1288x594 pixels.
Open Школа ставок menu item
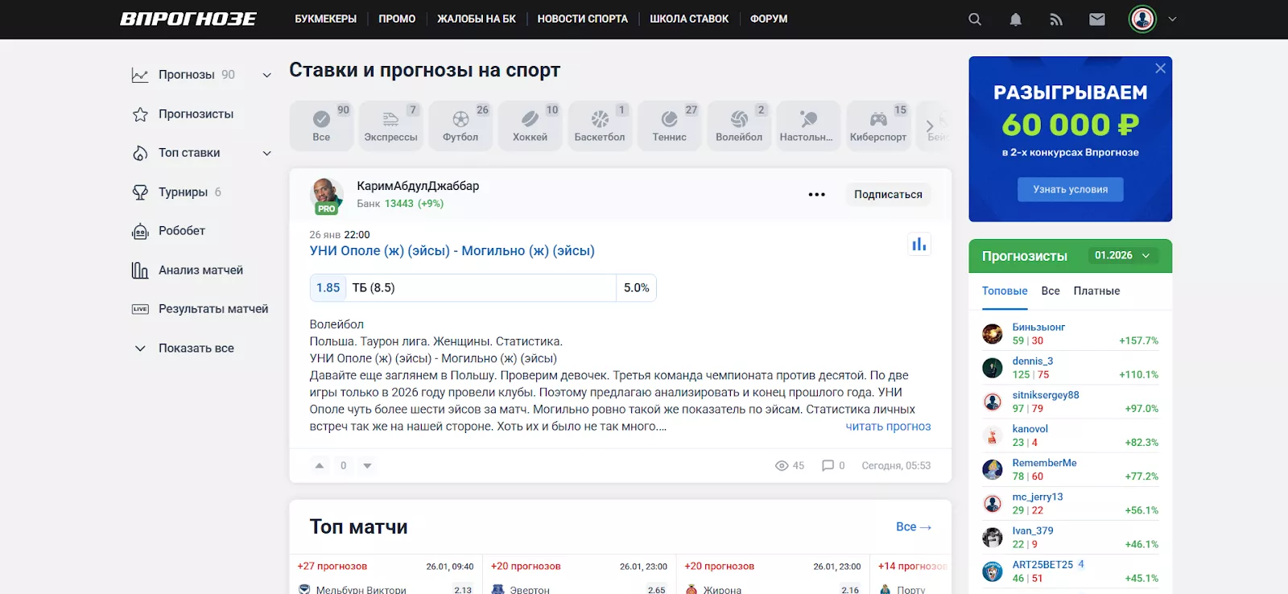tap(689, 19)
